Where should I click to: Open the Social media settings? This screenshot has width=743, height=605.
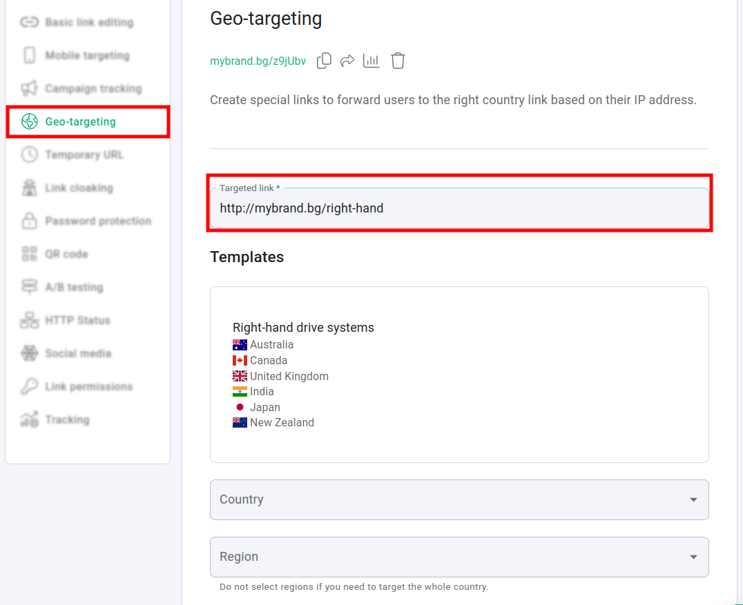28,353
